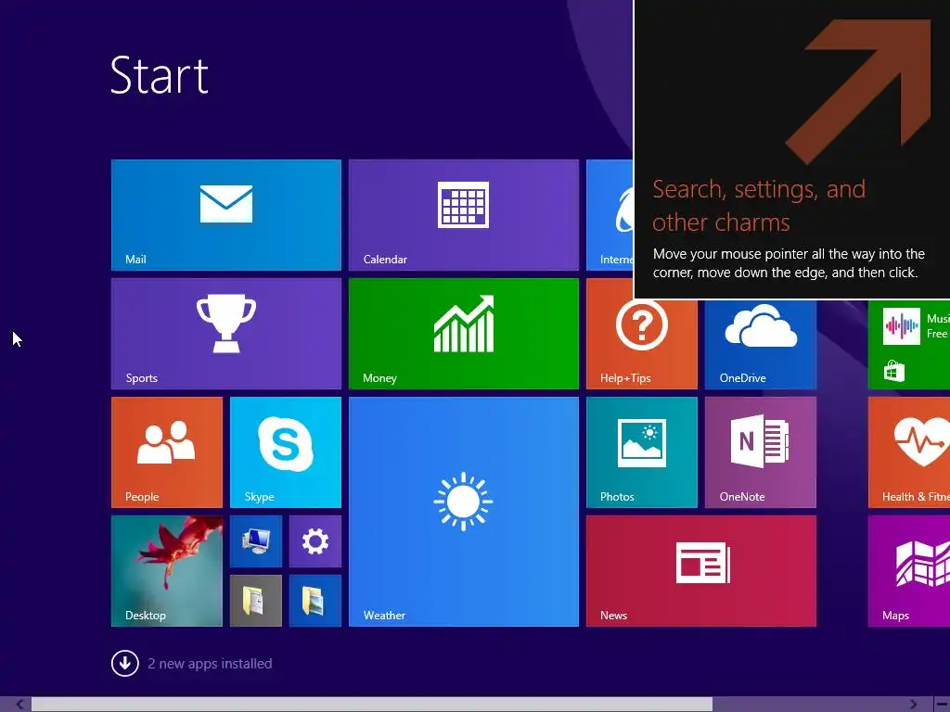This screenshot has width=950, height=712.
Task: Click the '2 new apps installed' text
Action: click(x=210, y=664)
